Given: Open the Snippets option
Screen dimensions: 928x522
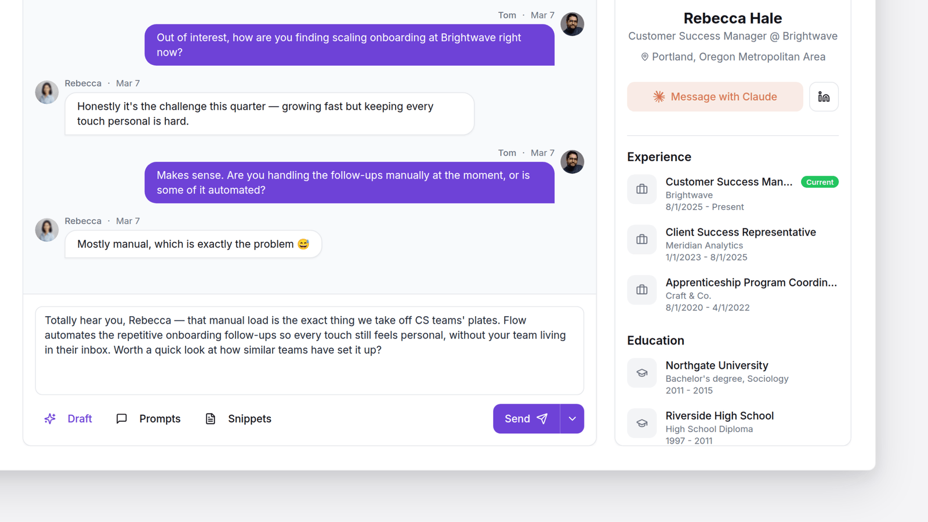Looking at the screenshot, I should pos(238,419).
